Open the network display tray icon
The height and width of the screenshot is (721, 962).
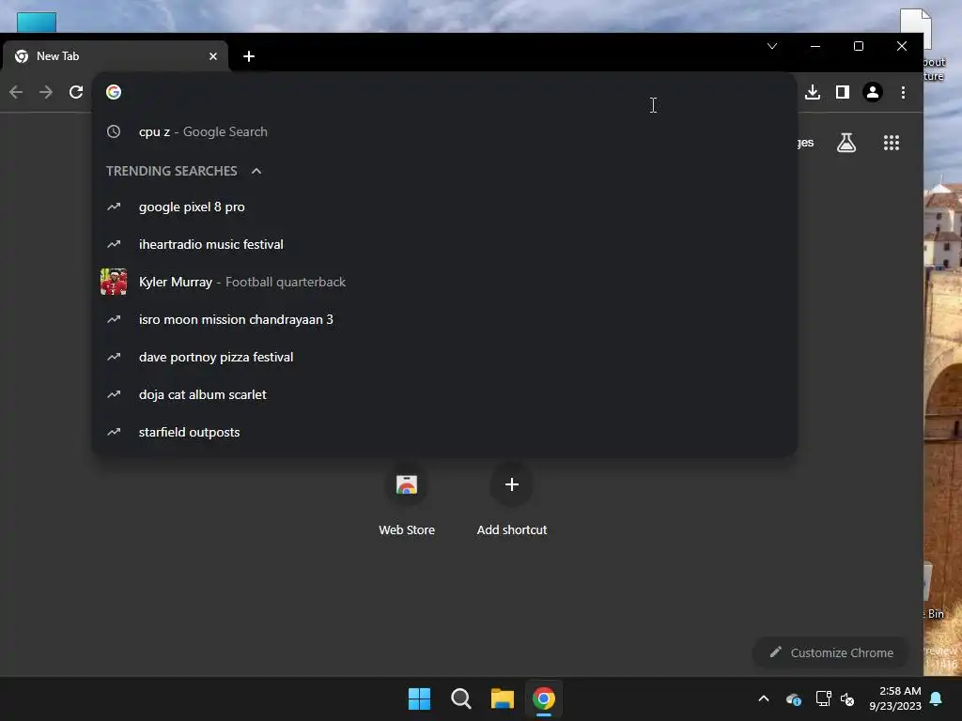(823, 698)
